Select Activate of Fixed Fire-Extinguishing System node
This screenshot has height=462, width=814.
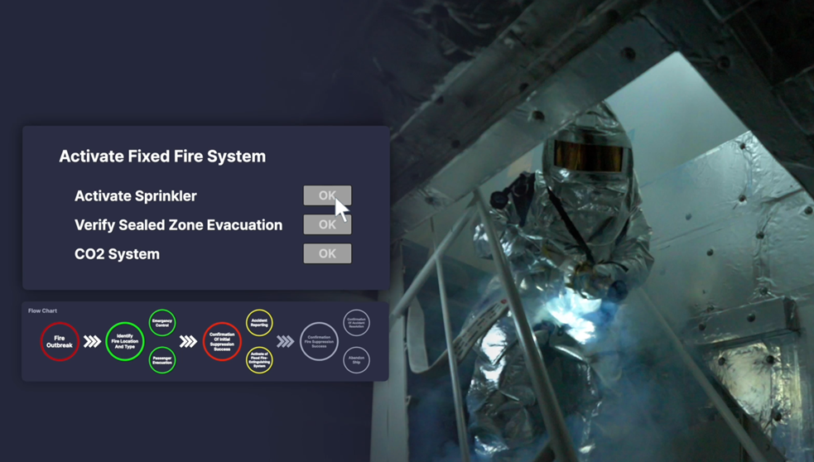(x=259, y=360)
